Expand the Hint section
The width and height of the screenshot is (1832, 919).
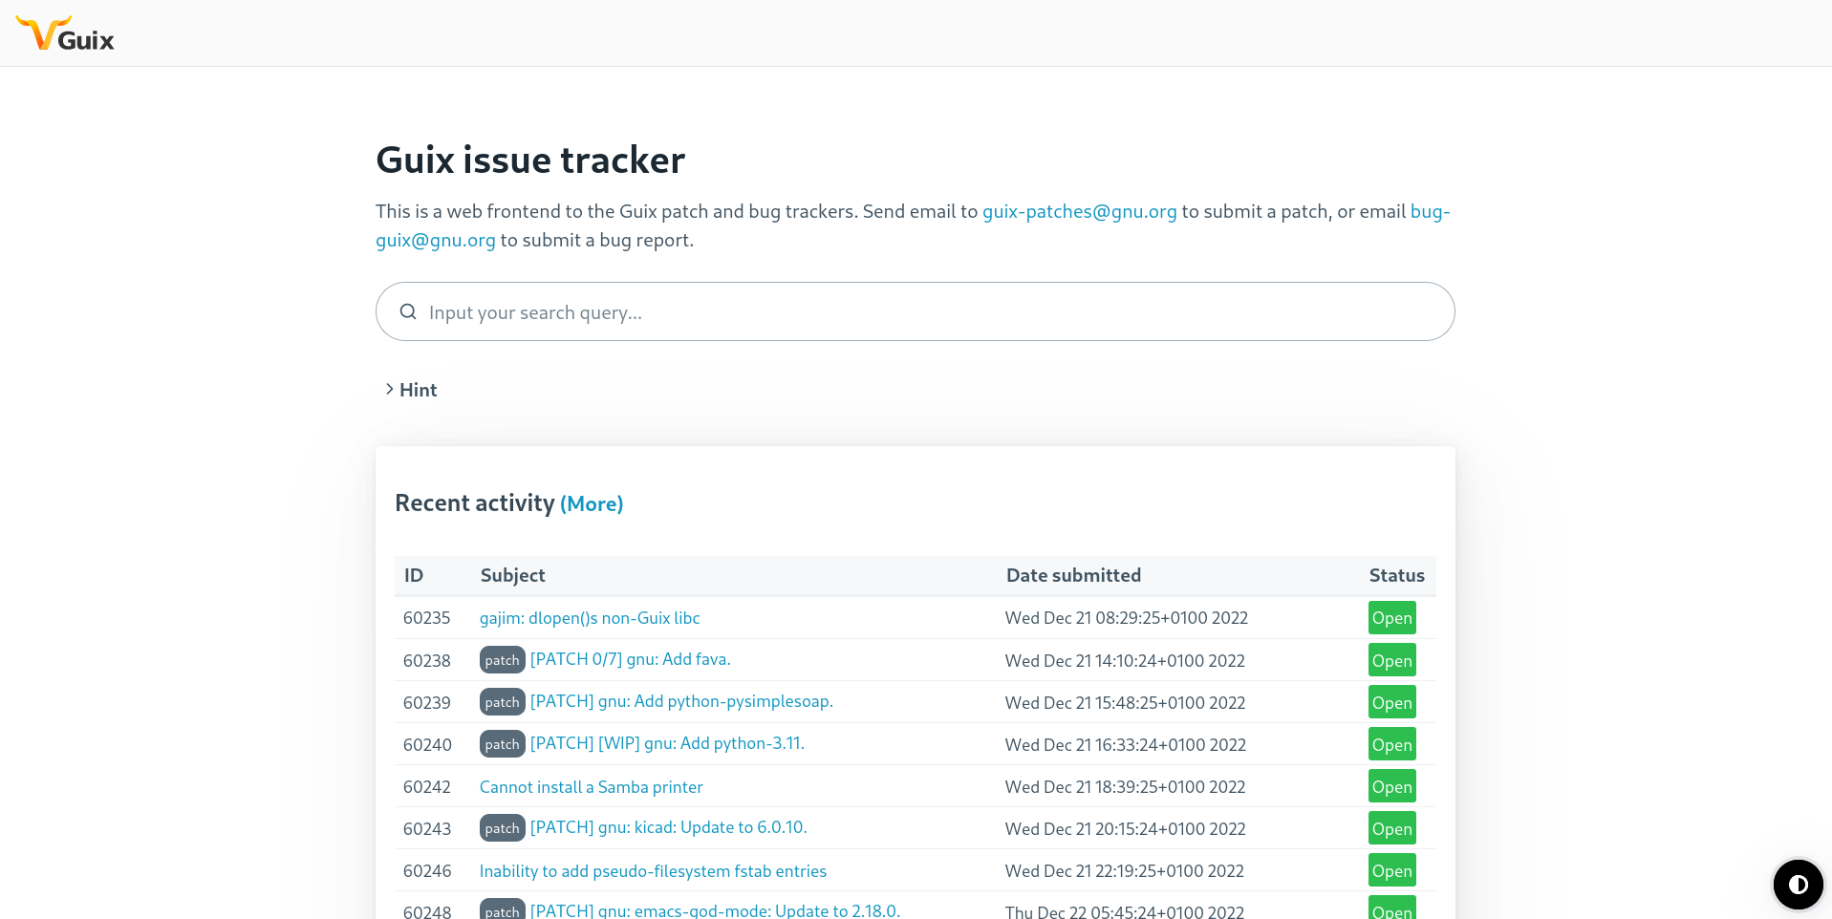point(411,390)
